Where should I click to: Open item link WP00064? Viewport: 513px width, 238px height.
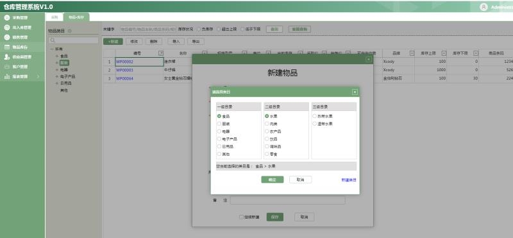[x=124, y=78]
